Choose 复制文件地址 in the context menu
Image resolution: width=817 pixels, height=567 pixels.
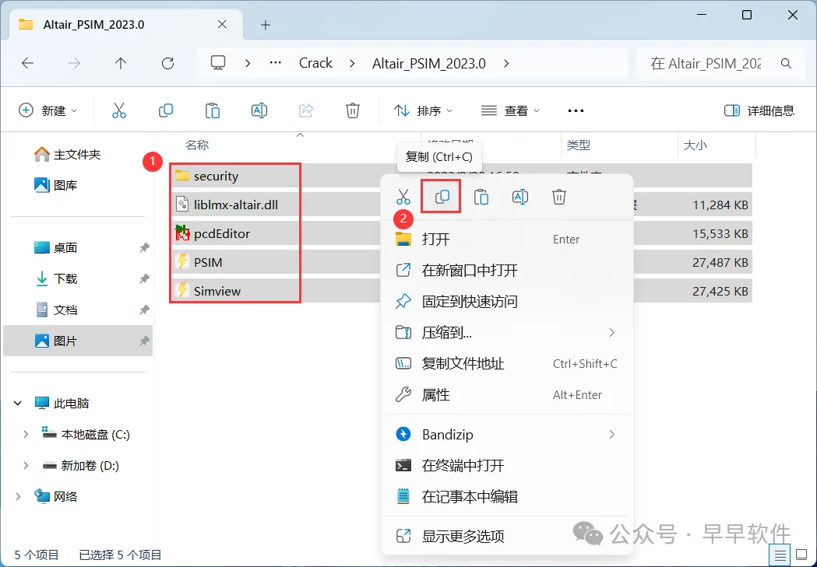507,363
